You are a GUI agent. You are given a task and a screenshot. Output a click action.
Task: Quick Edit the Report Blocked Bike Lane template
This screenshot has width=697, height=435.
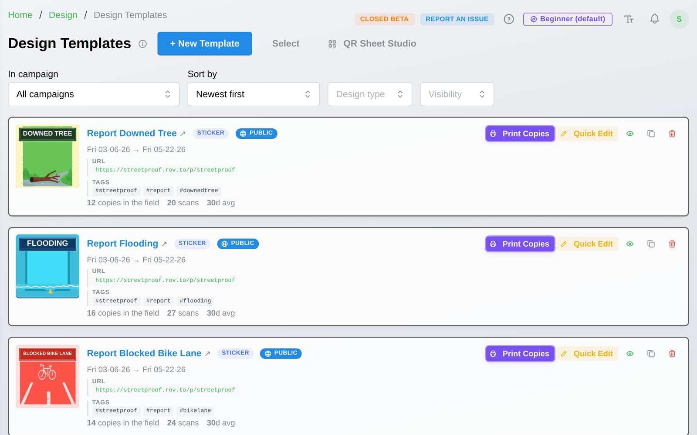tap(587, 354)
